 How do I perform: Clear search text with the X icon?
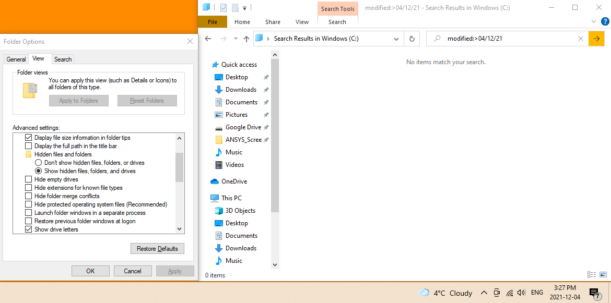pos(581,39)
